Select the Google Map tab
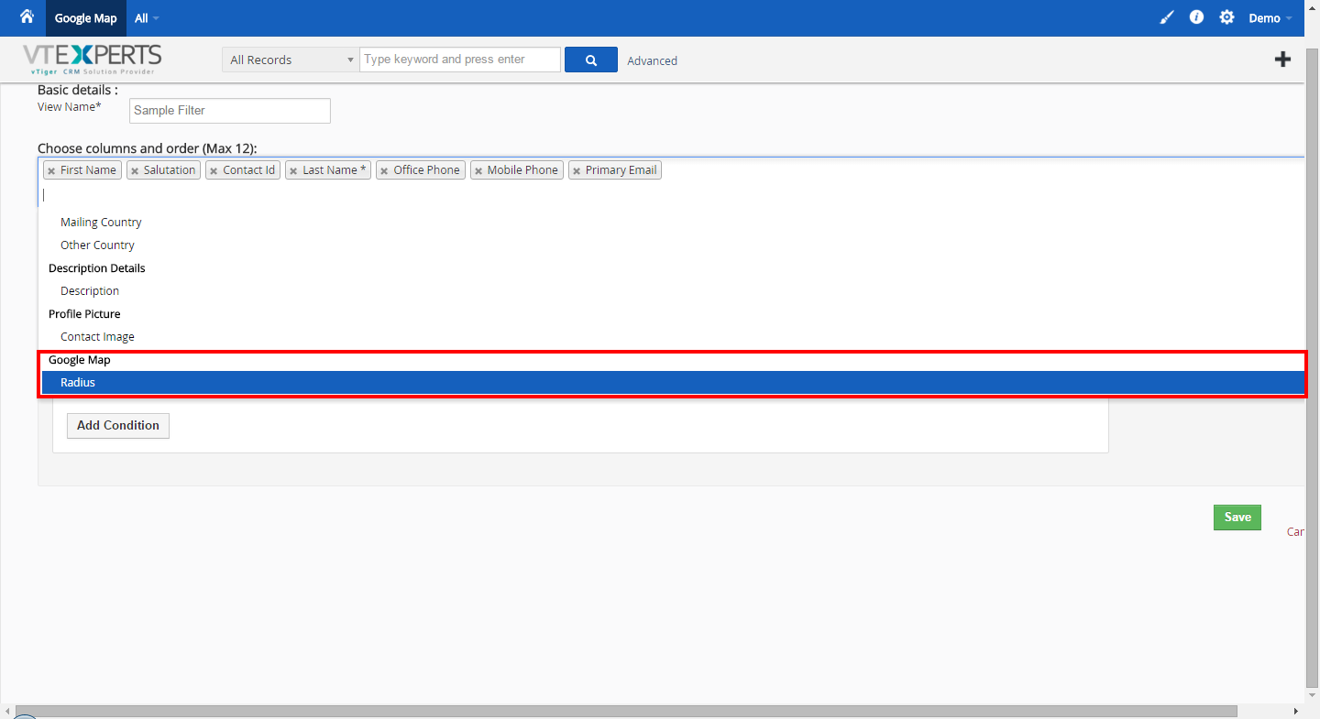The image size is (1320, 719). pos(86,18)
